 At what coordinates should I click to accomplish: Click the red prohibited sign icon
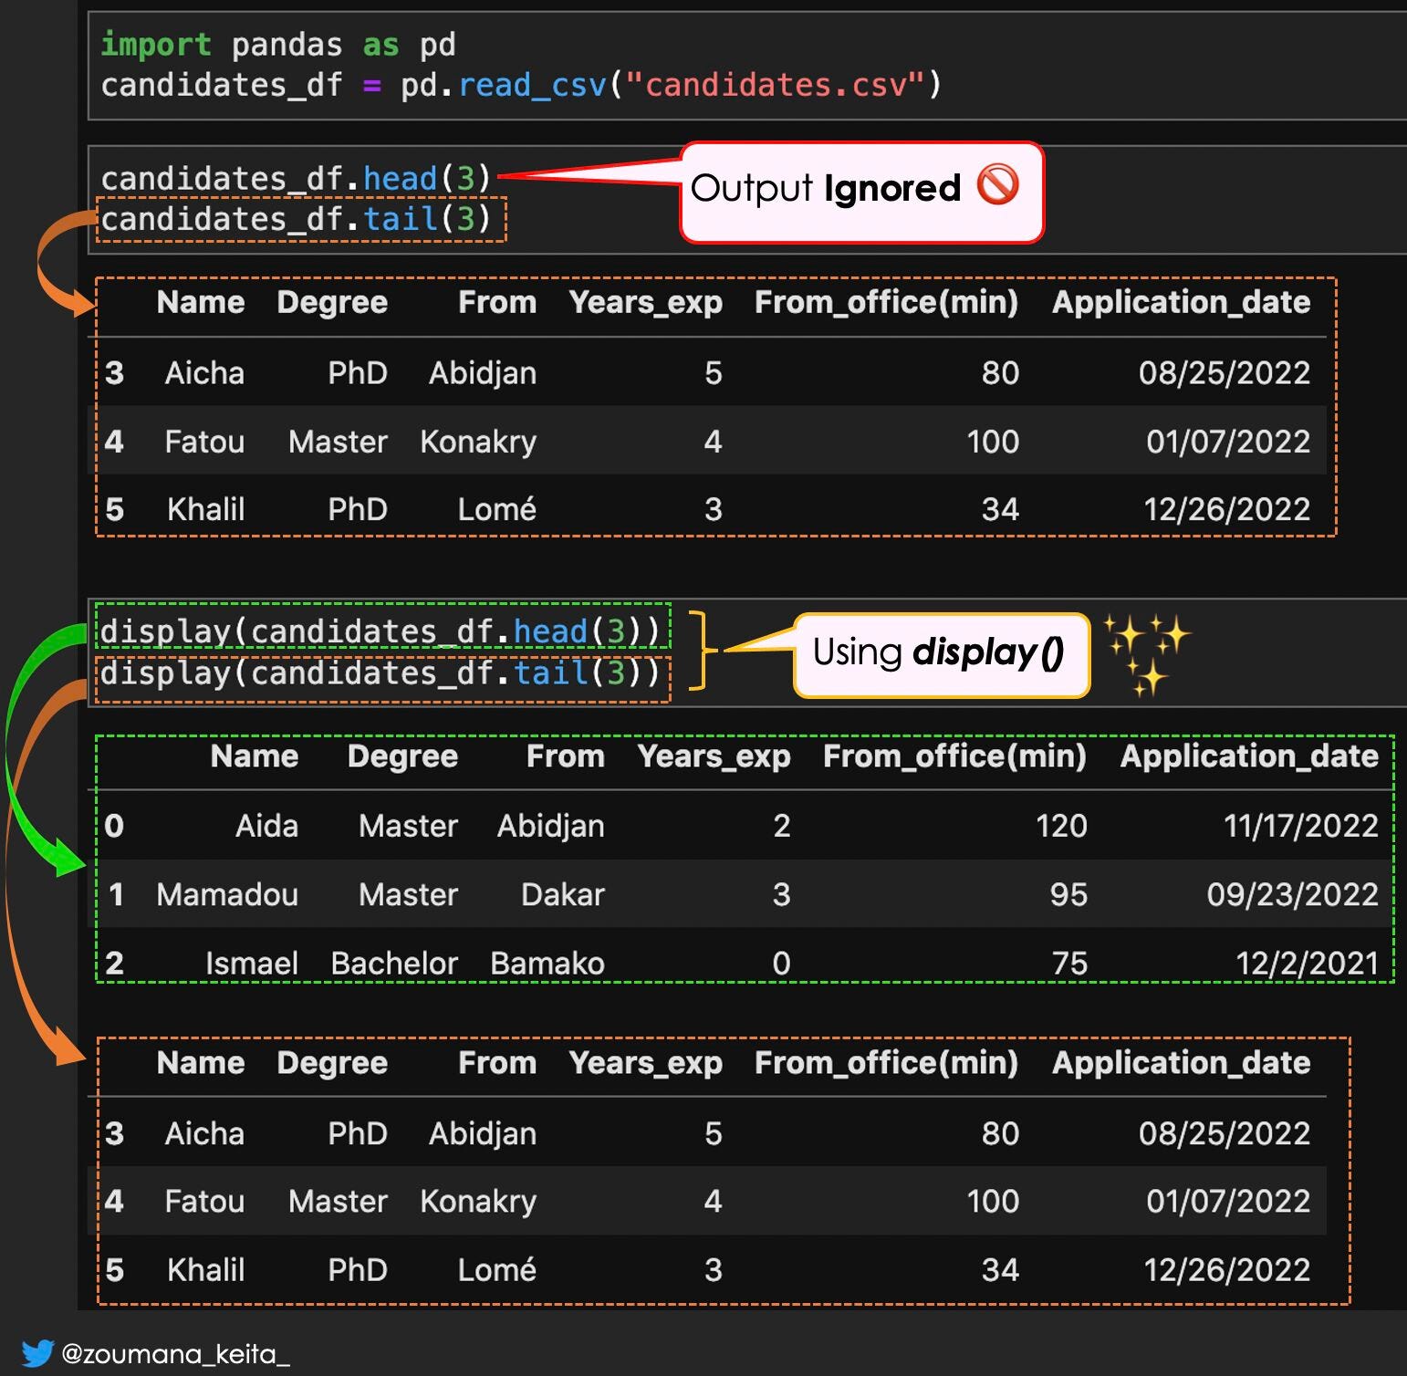click(x=997, y=185)
